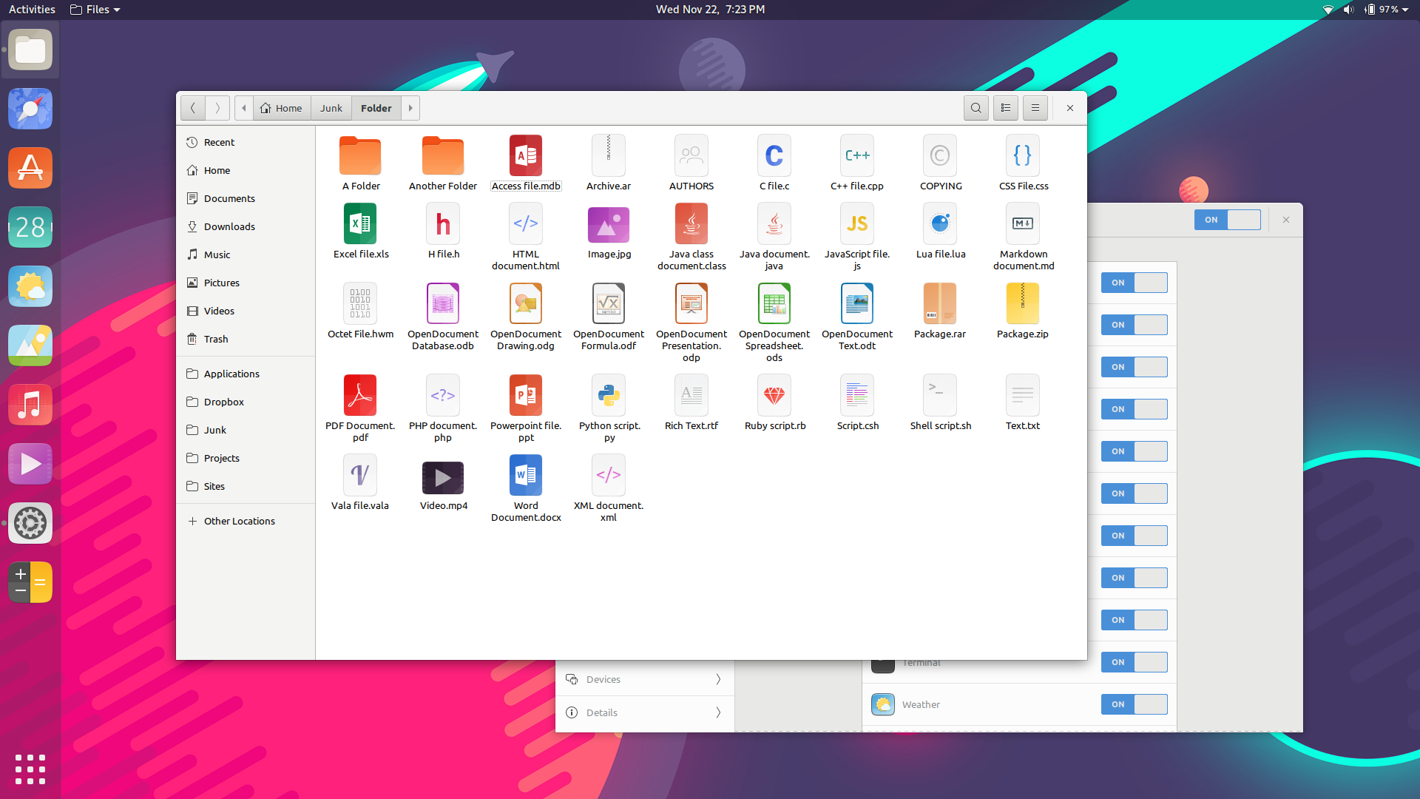Select the Ruby script.rb icon
The height and width of the screenshot is (799, 1420).
pos(774,395)
